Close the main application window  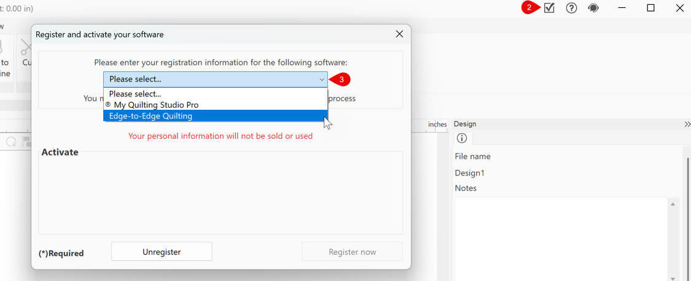click(x=679, y=8)
